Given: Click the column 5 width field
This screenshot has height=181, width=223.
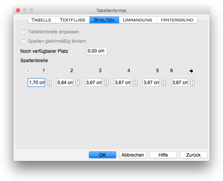Looking at the screenshot, I should [151, 82].
